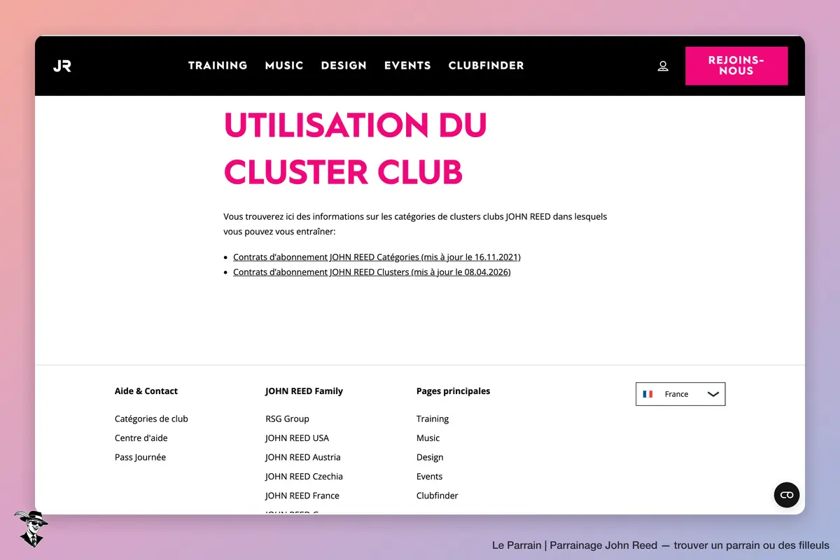Click the Clubfinder link in the footer

[x=437, y=496]
